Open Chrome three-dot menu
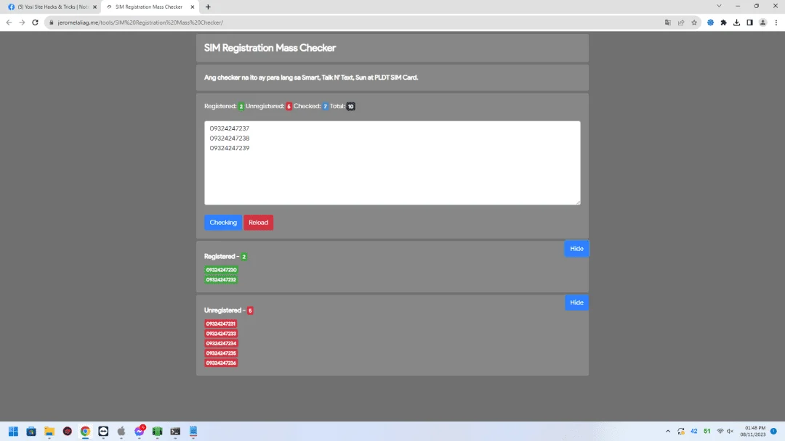 tap(776, 22)
